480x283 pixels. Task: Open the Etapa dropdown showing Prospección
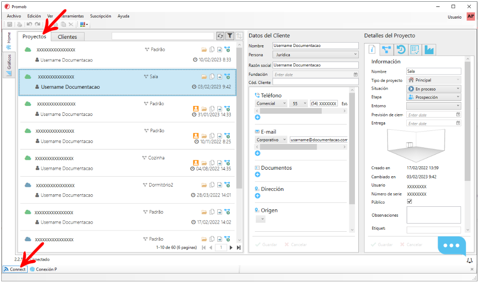tap(433, 97)
